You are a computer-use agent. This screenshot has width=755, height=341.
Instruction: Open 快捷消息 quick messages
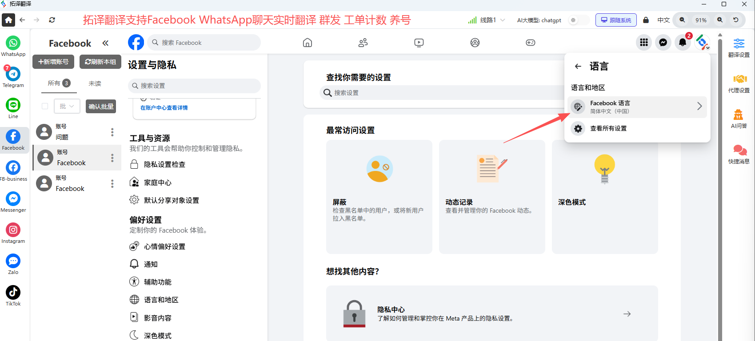coord(739,154)
